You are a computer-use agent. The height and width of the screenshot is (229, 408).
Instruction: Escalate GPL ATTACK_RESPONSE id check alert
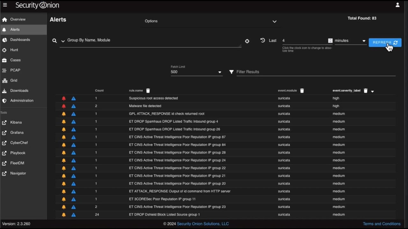pos(73,114)
